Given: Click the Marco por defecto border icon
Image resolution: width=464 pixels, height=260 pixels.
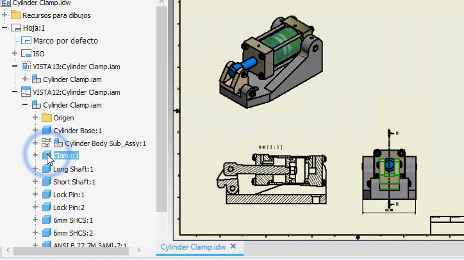Looking at the screenshot, I should click(26, 40).
